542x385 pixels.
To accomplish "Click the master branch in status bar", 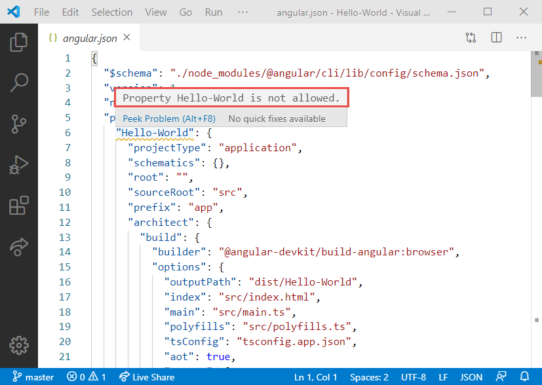I will [33, 377].
